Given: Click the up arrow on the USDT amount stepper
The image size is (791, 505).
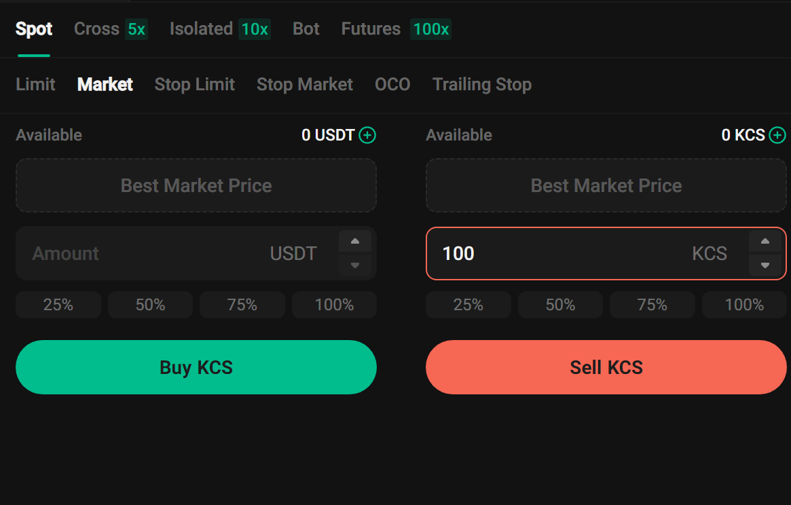Looking at the screenshot, I should pos(354,241).
